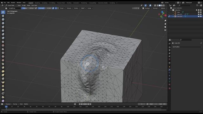
Task: Click the viewport zoom magnifier icon
Action: click(165, 21)
